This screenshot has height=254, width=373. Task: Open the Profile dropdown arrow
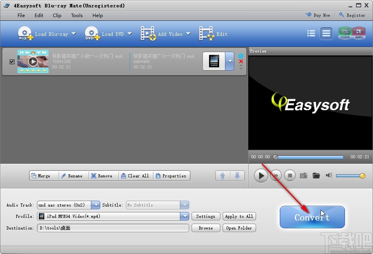(x=185, y=216)
